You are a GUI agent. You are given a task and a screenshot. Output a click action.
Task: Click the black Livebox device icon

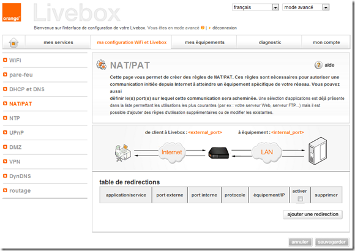[x=219, y=153]
